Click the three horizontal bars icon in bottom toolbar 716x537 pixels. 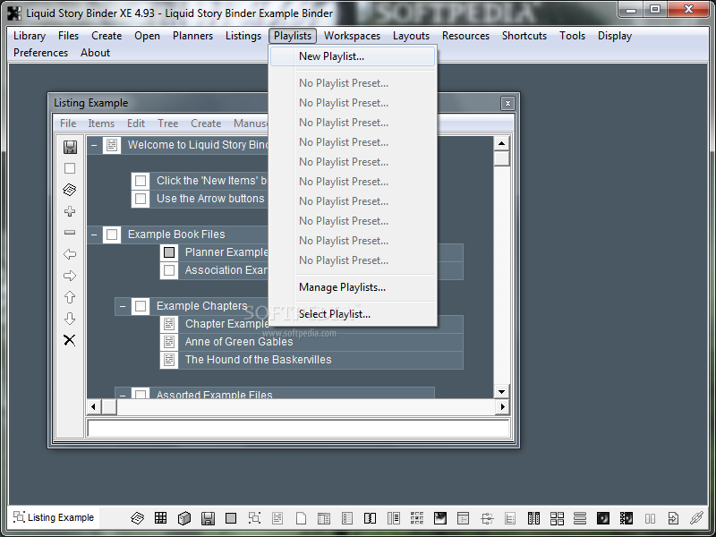(x=580, y=518)
